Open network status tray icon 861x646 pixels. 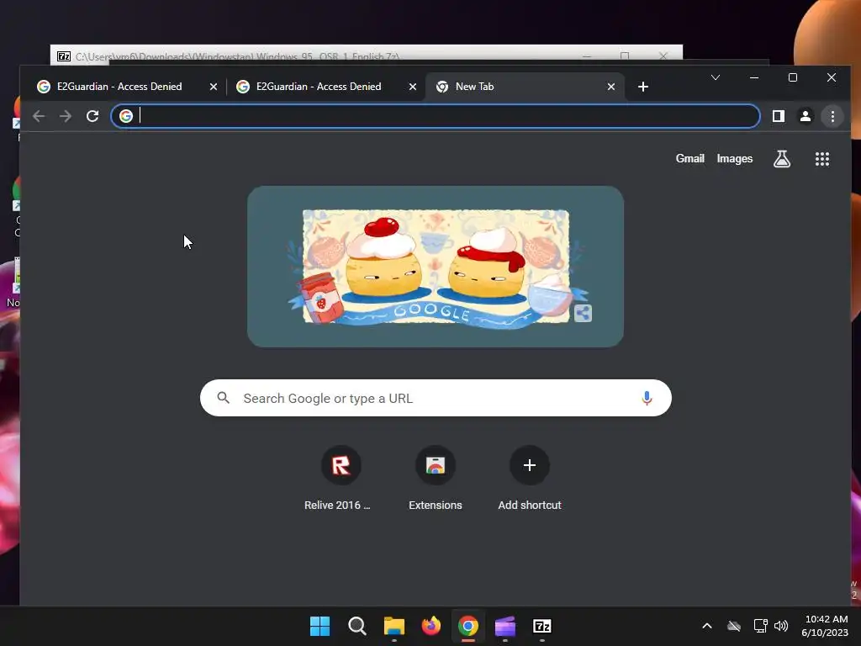(760, 626)
